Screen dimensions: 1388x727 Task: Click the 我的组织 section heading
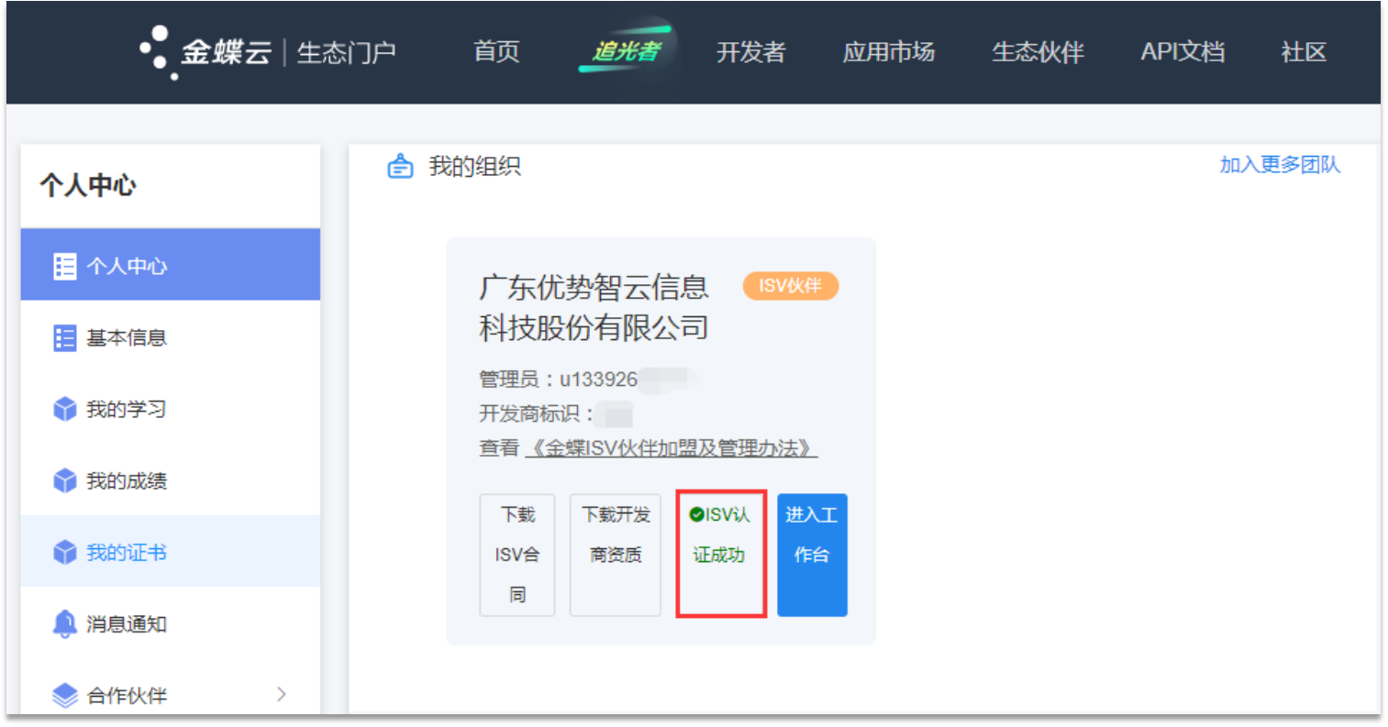tap(474, 166)
